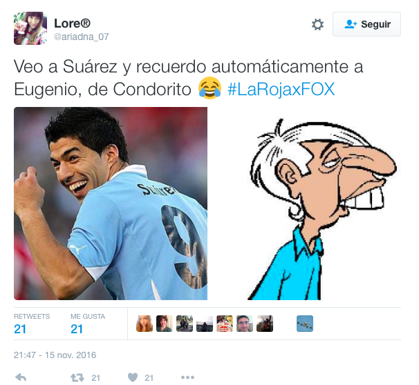Open the gear settings dropdown

coord(317,25)
